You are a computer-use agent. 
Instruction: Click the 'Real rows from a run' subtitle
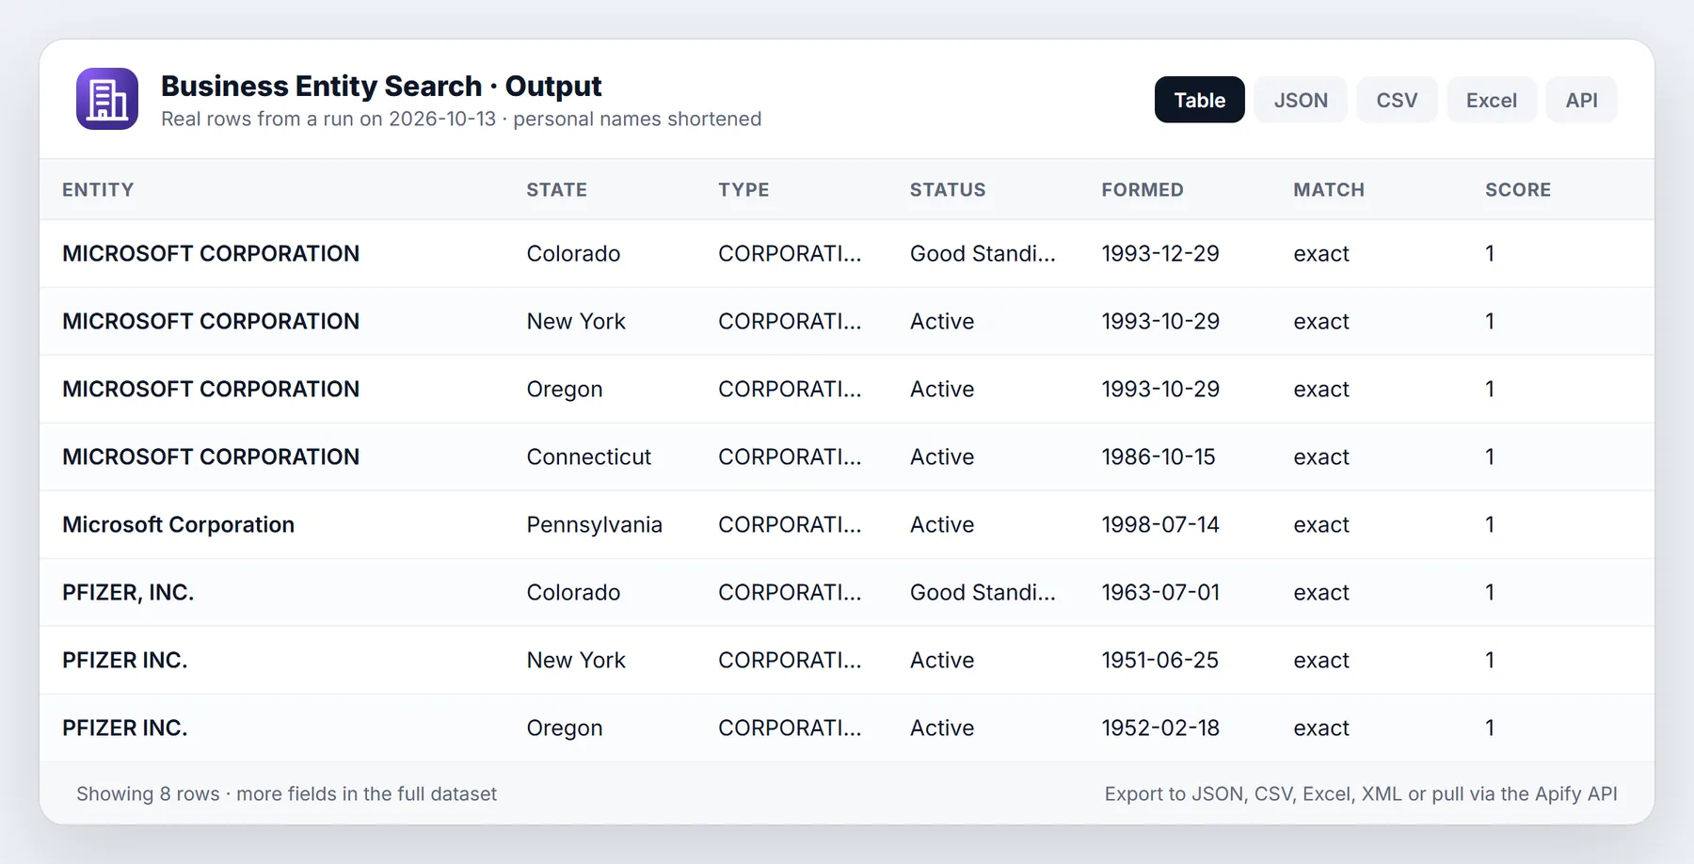pyautogui.click(x=461, y=119)
